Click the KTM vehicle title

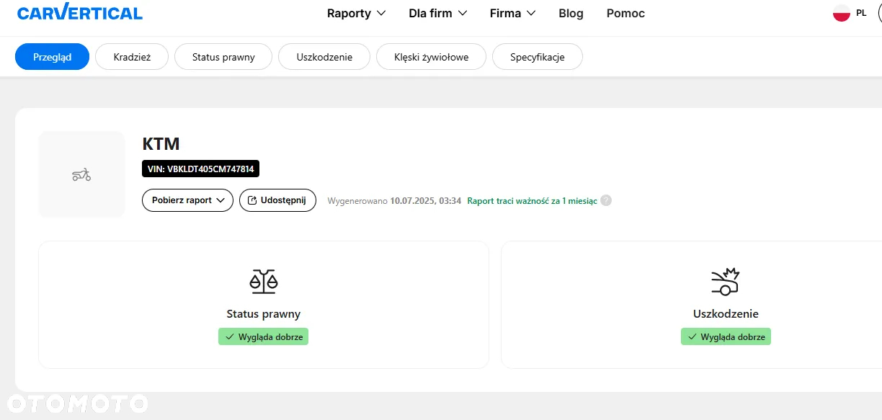click(161, 143)
